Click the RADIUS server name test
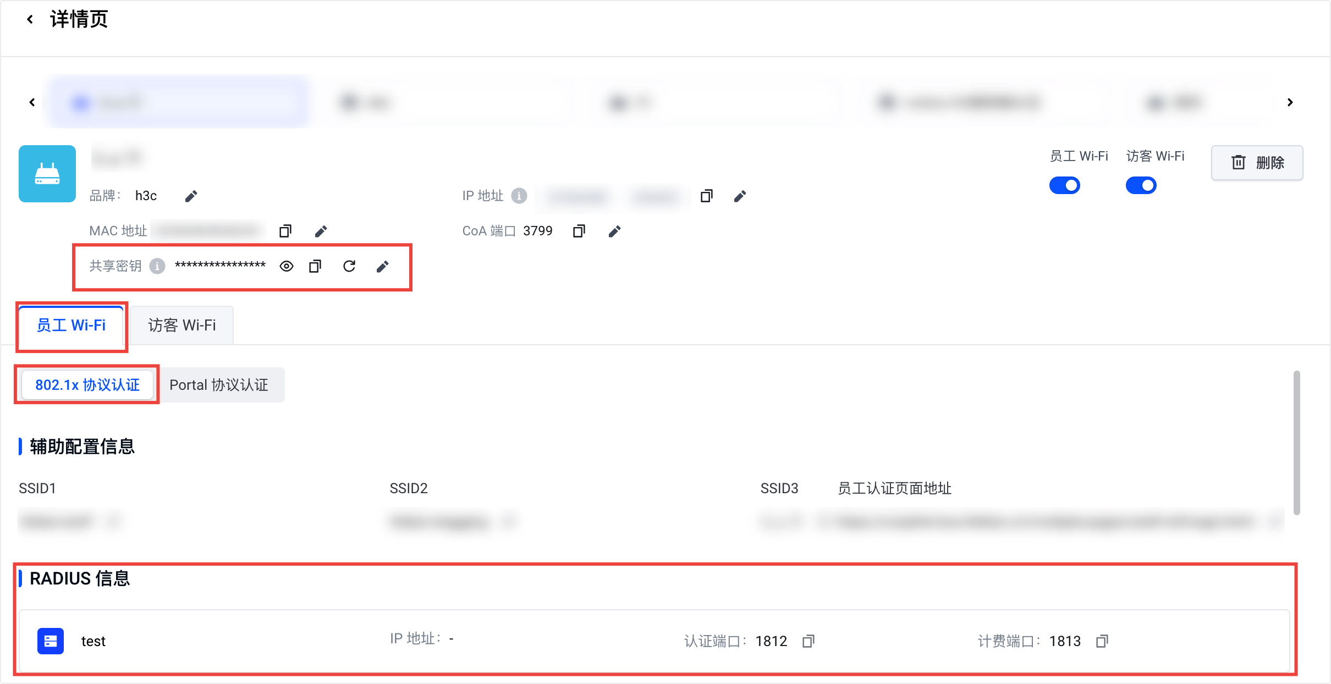 (x=94, y=641)
